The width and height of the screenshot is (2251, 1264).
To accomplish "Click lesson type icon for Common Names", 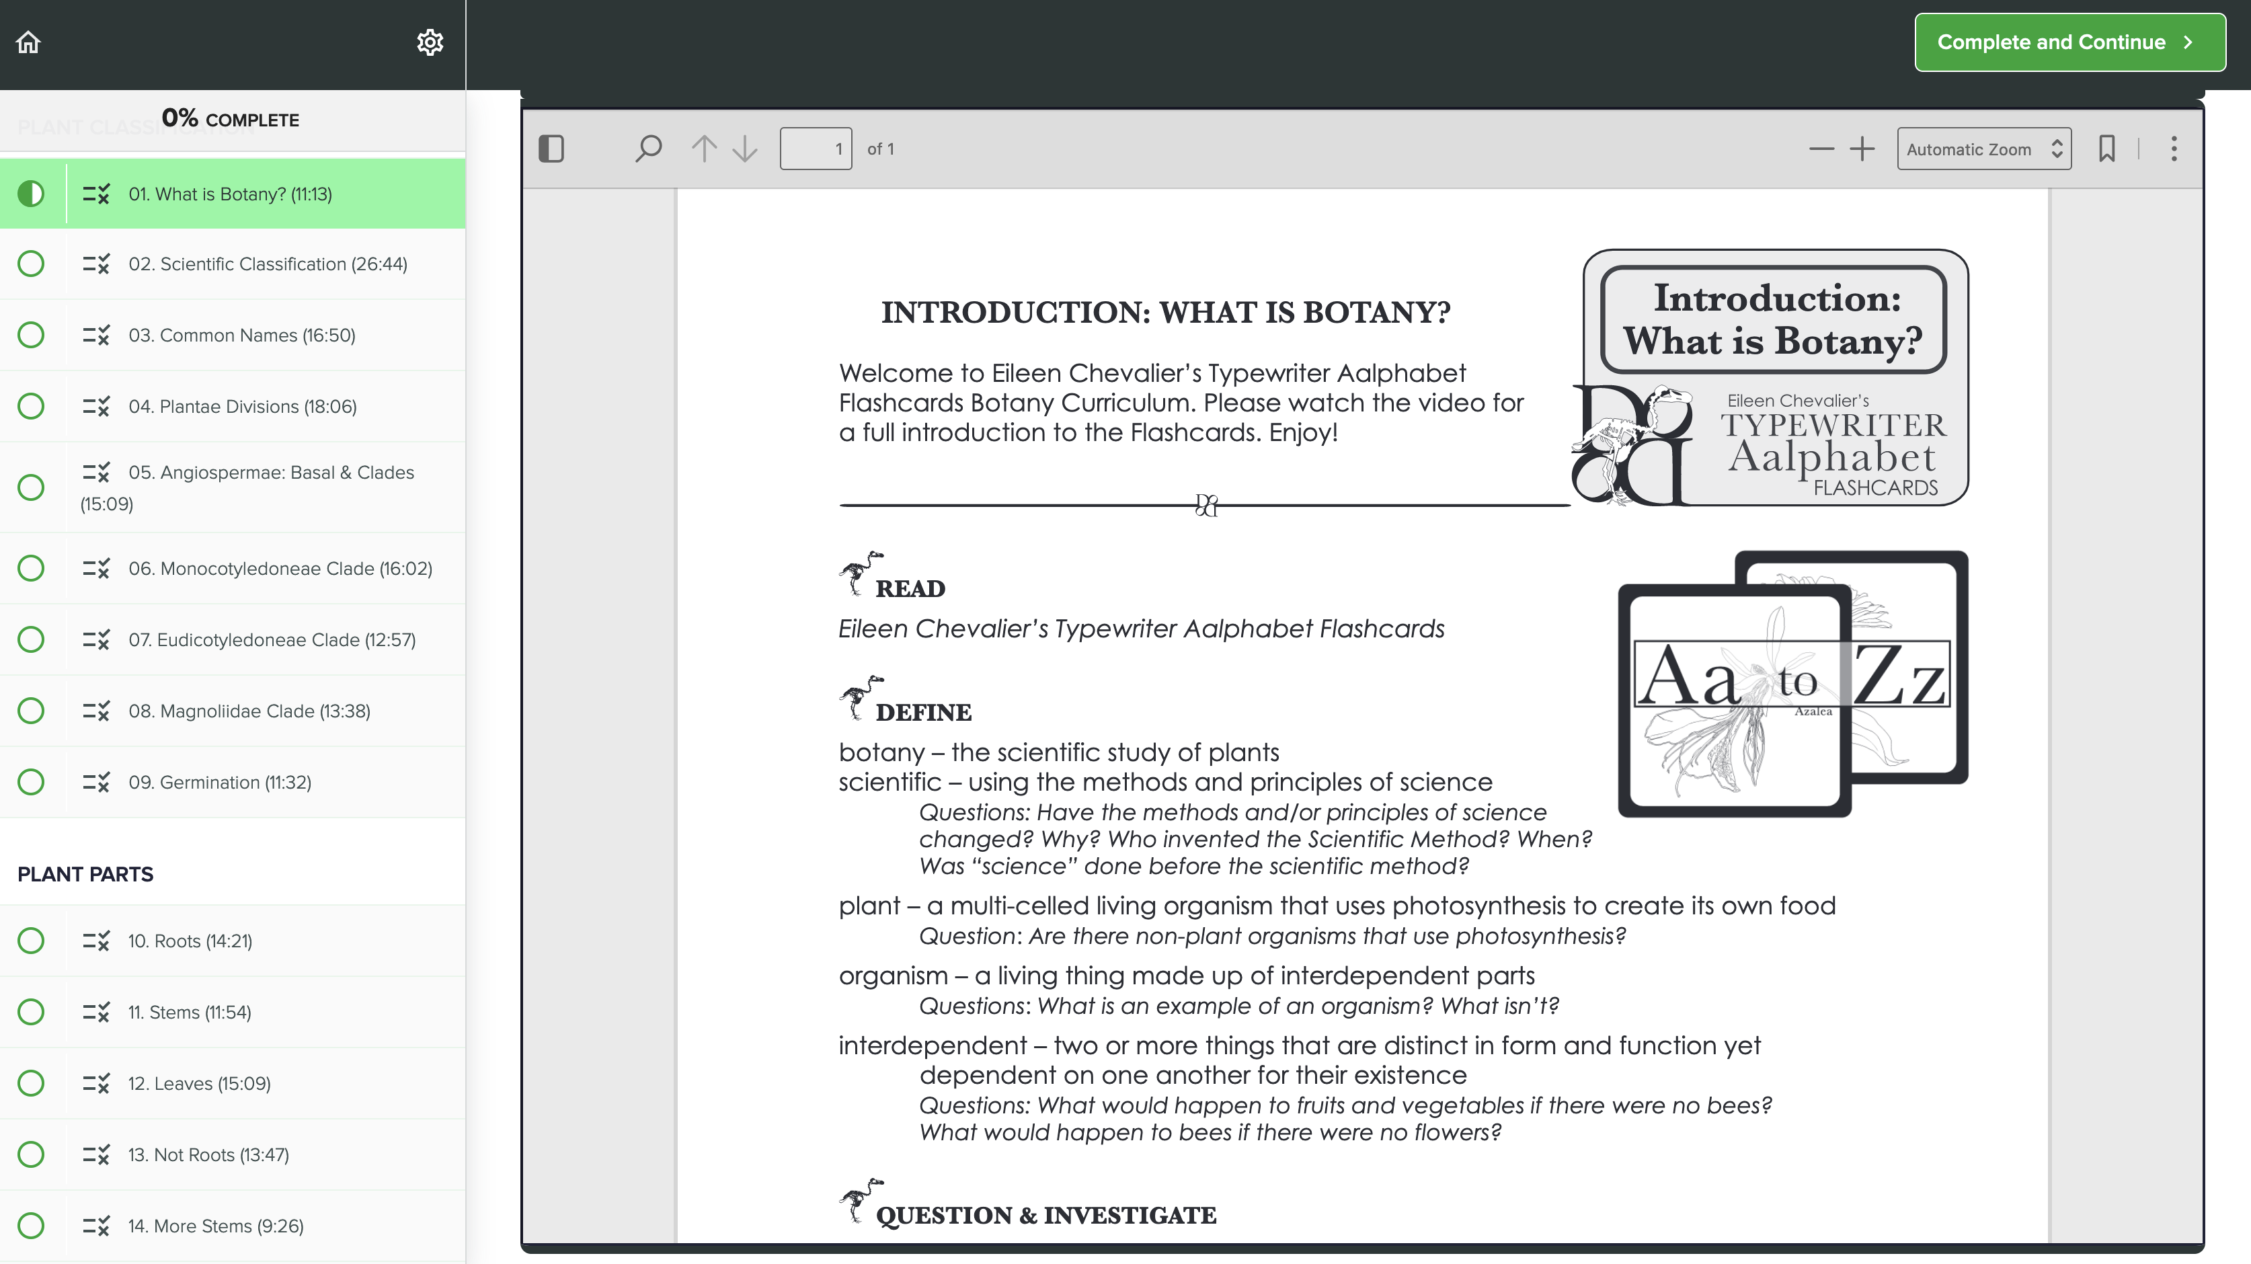I will pos(96,335).
